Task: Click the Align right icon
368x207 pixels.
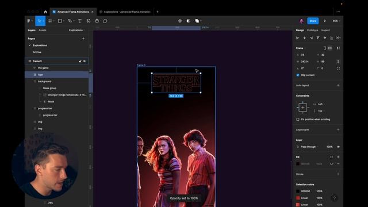Action: pyautogui.click(x=311, y=38)
